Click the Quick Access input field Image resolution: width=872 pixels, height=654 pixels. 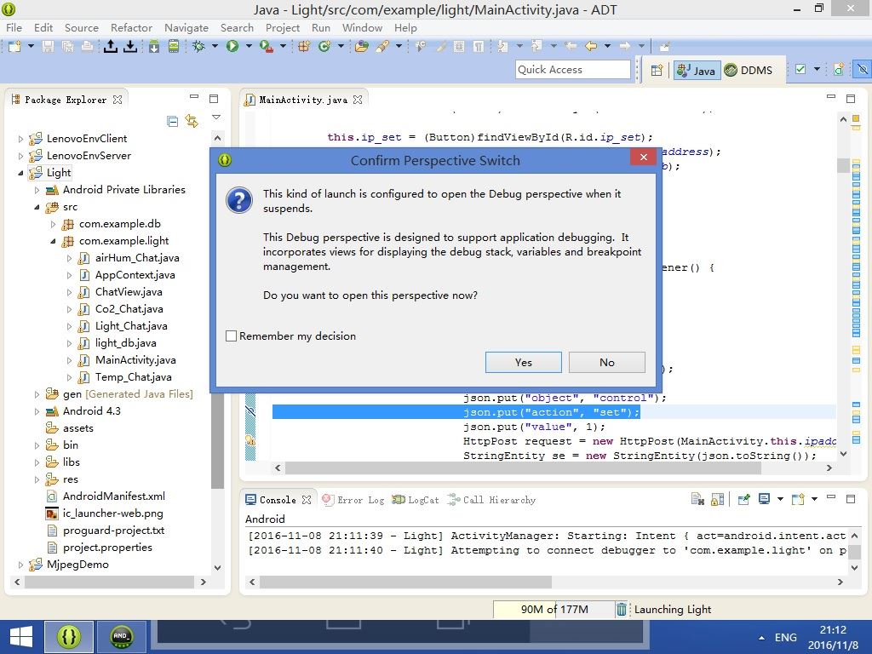click(x=573, y=70)
